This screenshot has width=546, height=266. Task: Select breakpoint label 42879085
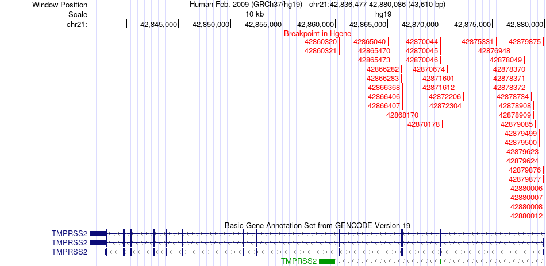(517, 124)
